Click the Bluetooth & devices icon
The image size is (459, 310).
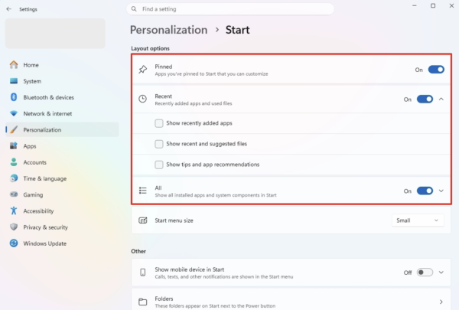point(14,97)
